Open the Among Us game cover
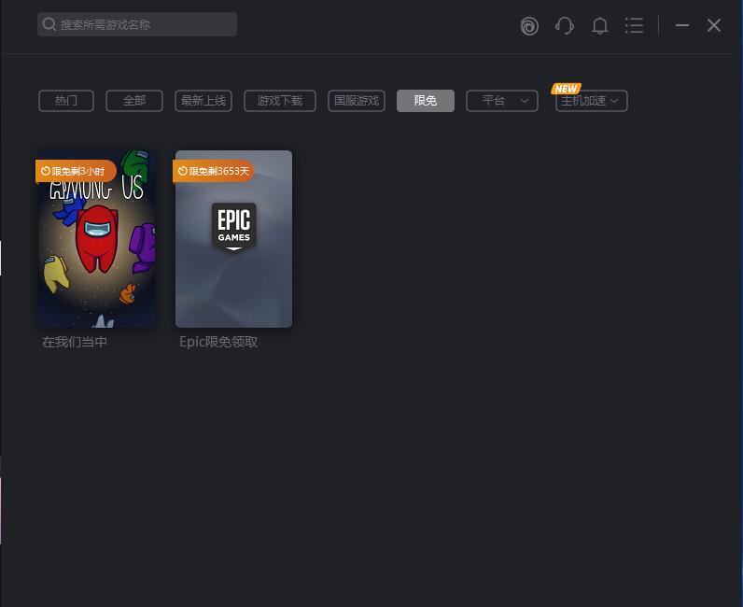 (97, 239)
